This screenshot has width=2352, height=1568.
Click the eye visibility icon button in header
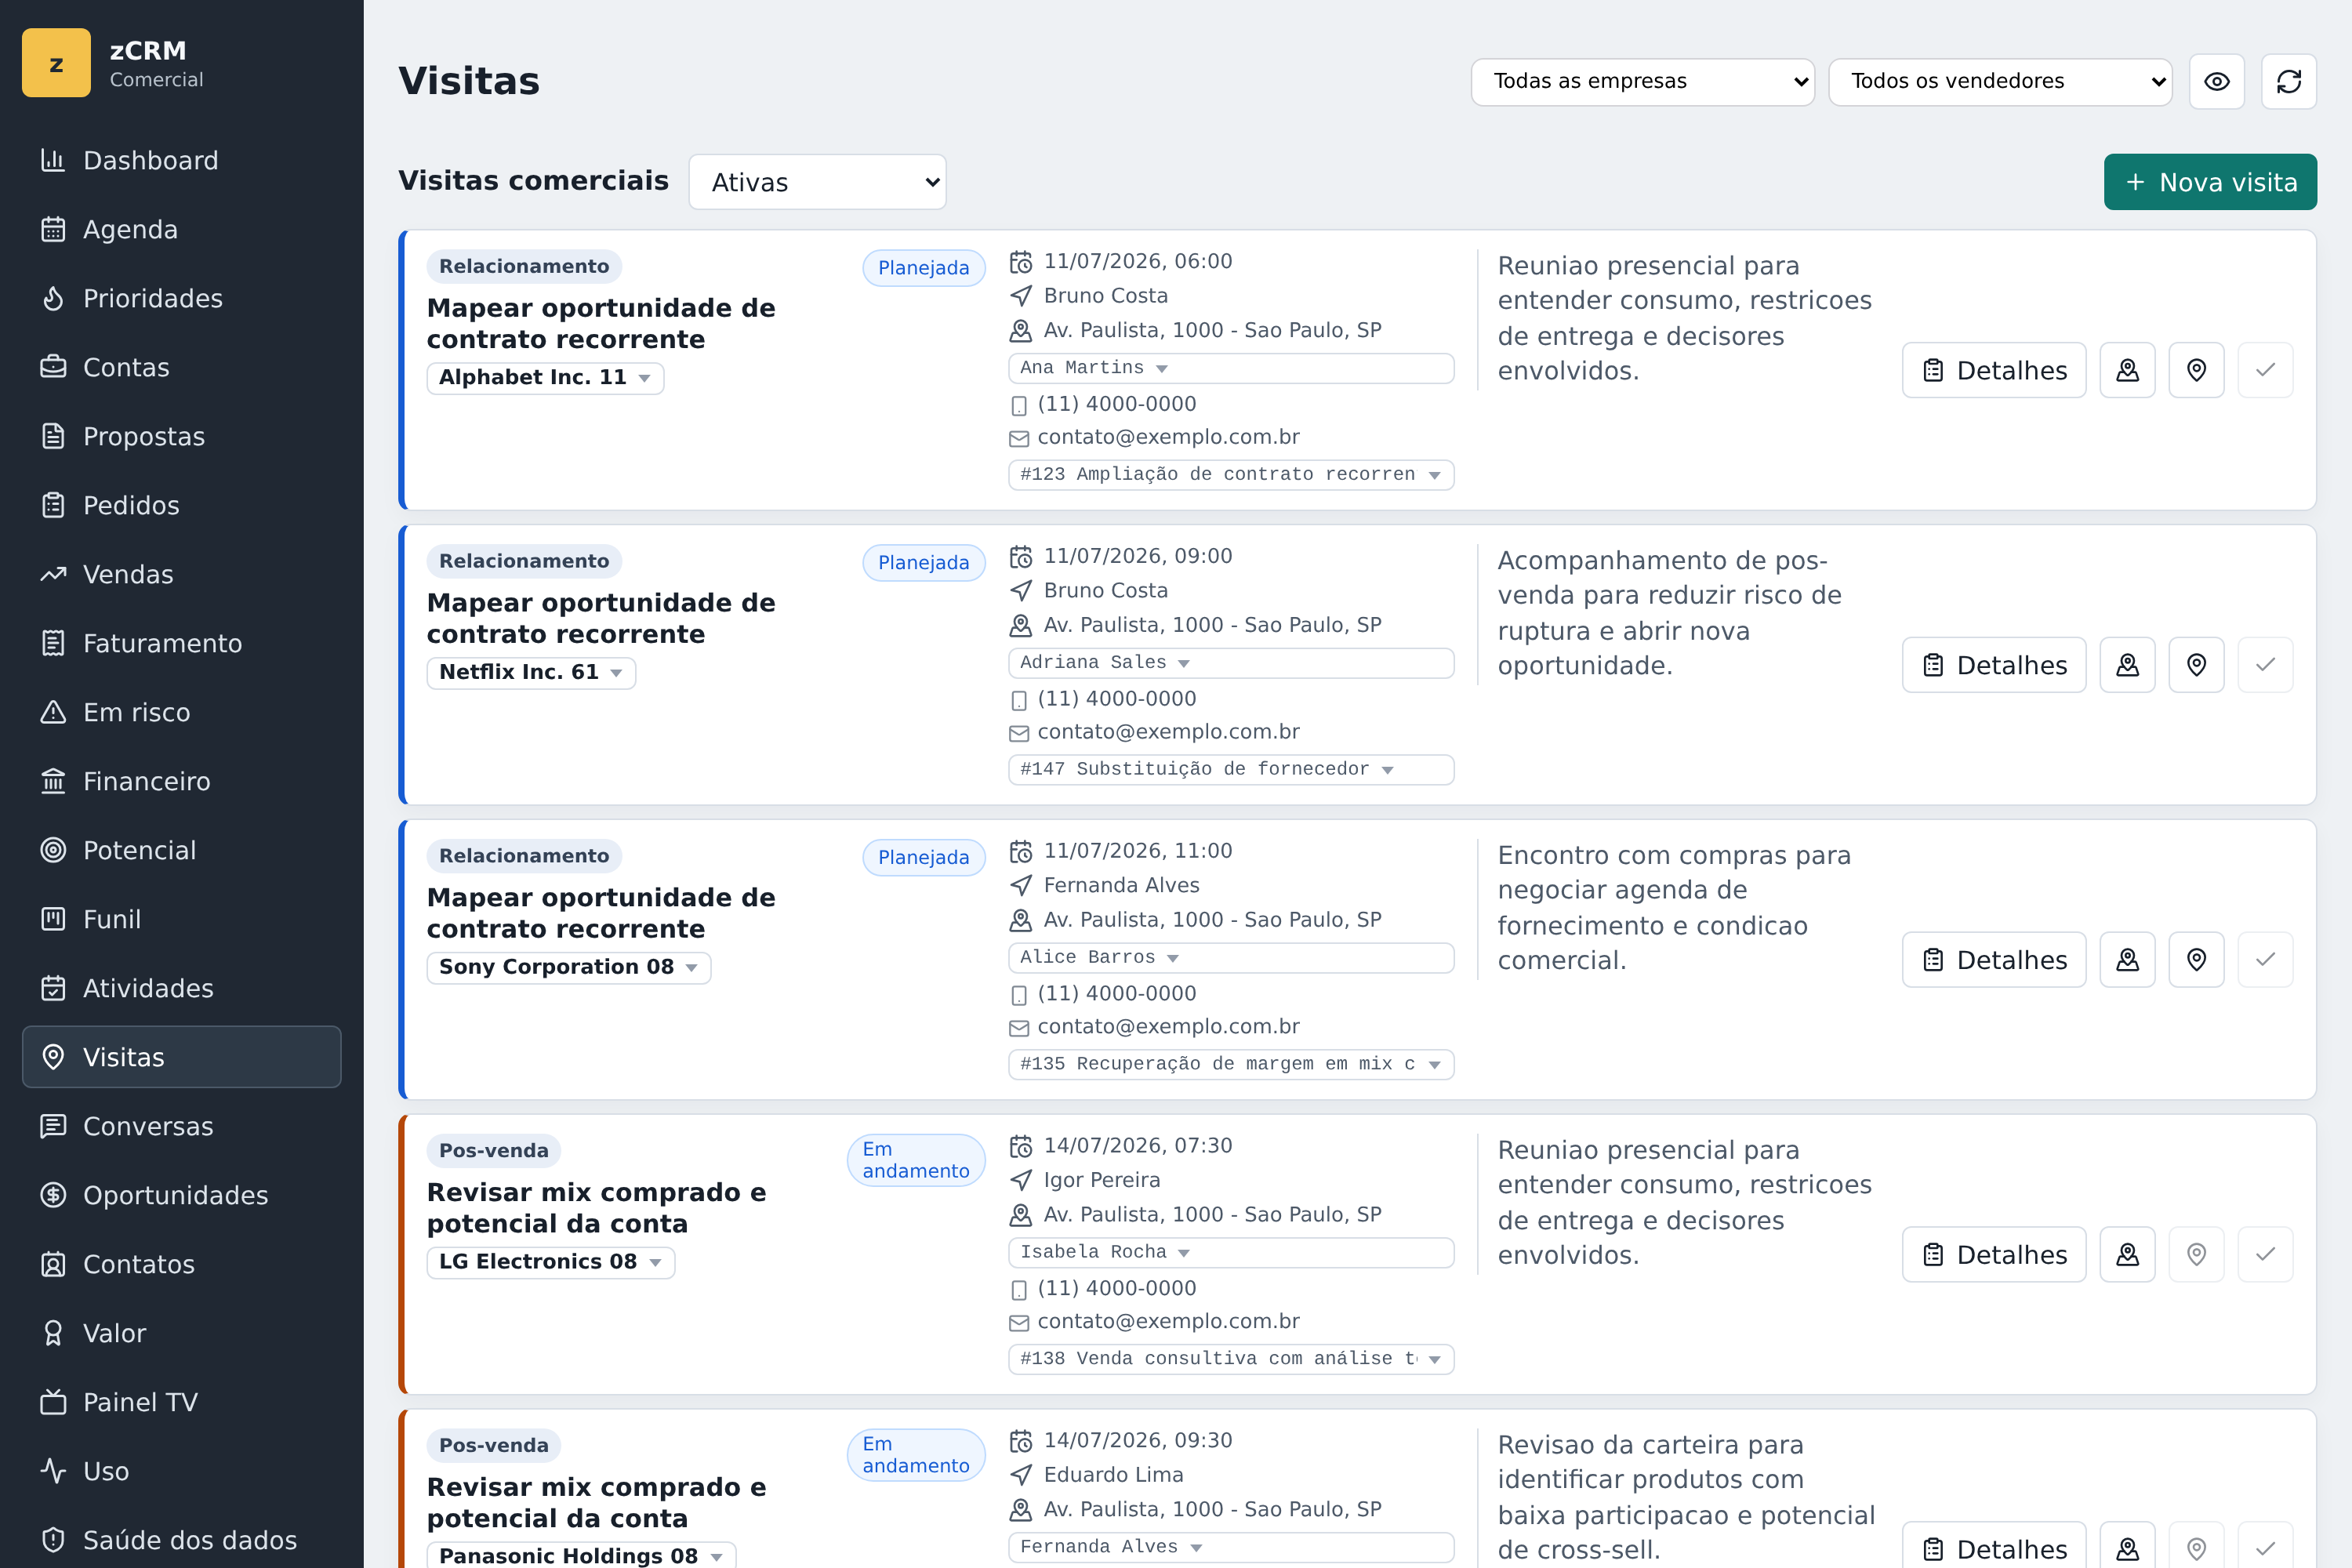tap(2216, 81)
